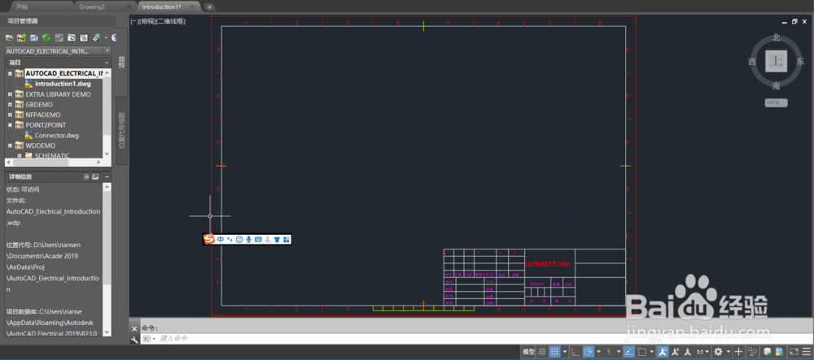This screenshot has width=814, height=360.
Task: Toggle ortho mode in status bar
Action: click(575, 352)
